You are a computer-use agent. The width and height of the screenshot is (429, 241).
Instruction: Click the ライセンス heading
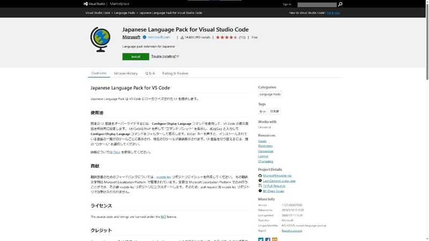pyautogui.click(x=101, y=206)
